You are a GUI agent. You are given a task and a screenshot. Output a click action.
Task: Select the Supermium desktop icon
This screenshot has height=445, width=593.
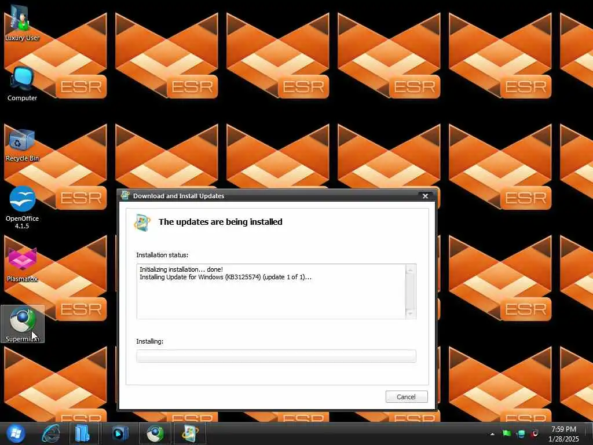point(23,324)
